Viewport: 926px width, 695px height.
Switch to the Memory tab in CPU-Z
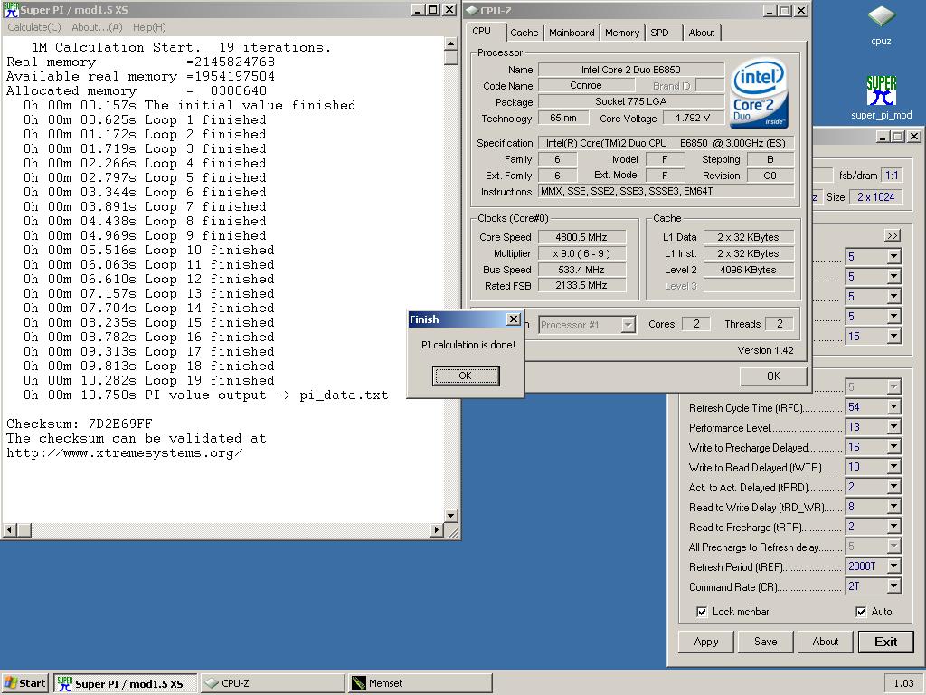click(622, 33)
